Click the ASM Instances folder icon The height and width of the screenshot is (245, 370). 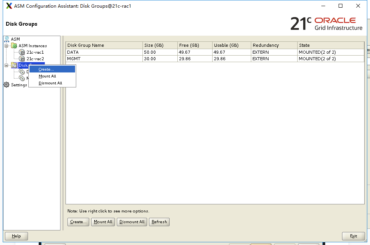[15, 46]
